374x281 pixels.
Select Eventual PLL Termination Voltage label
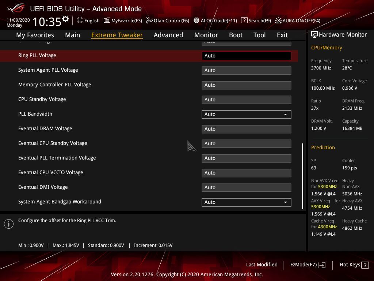pos(57,158)
